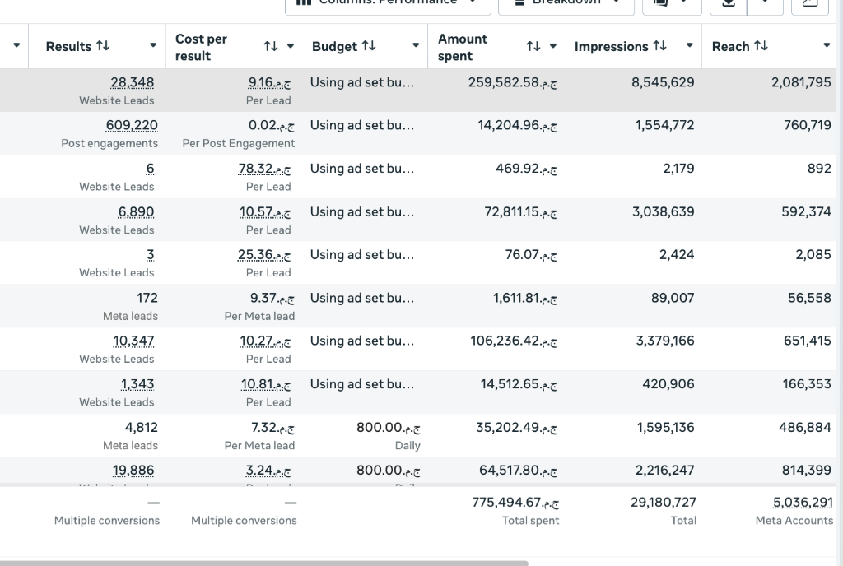Open the 3 Website Leads result
This screenshot has width=843, height=566.
150,254
